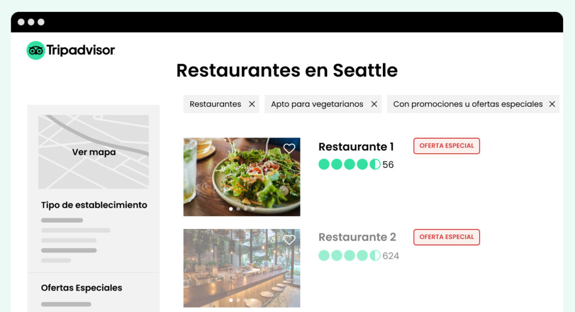Viewport: 575px width, 312px height.
Task: Click OFERTA ESPECIAL badge for Restaurante 2
Action: [x=446, y=237]
